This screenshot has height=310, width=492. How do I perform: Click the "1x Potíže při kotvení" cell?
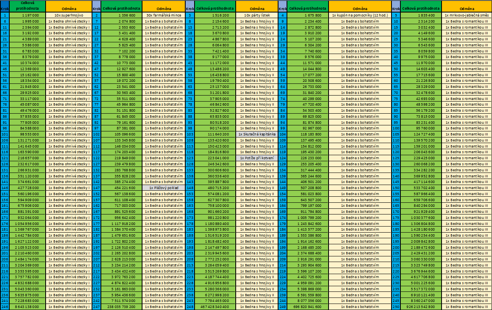(x=257, y=158)
